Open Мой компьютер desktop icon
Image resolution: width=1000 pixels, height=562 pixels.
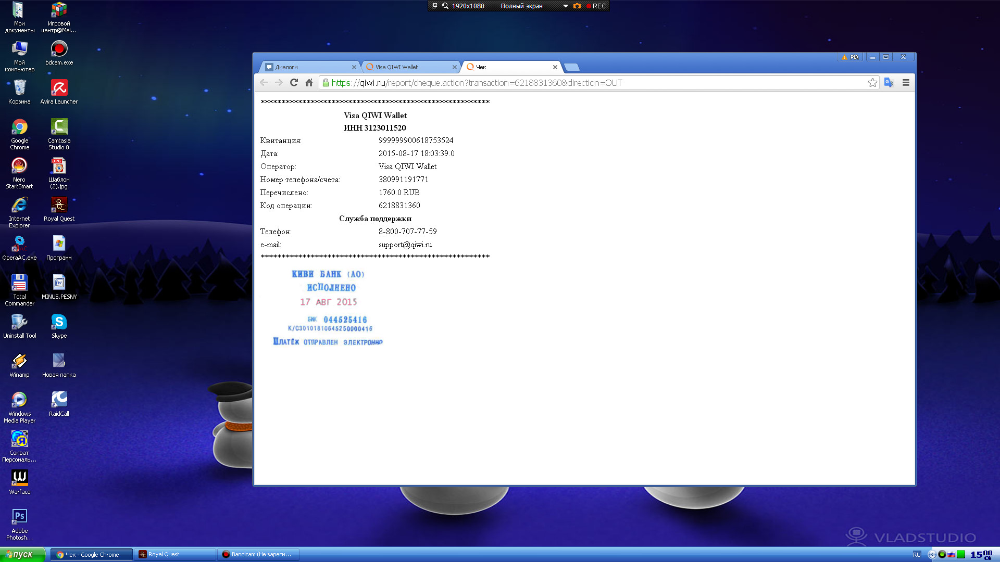tap(19, 56)
